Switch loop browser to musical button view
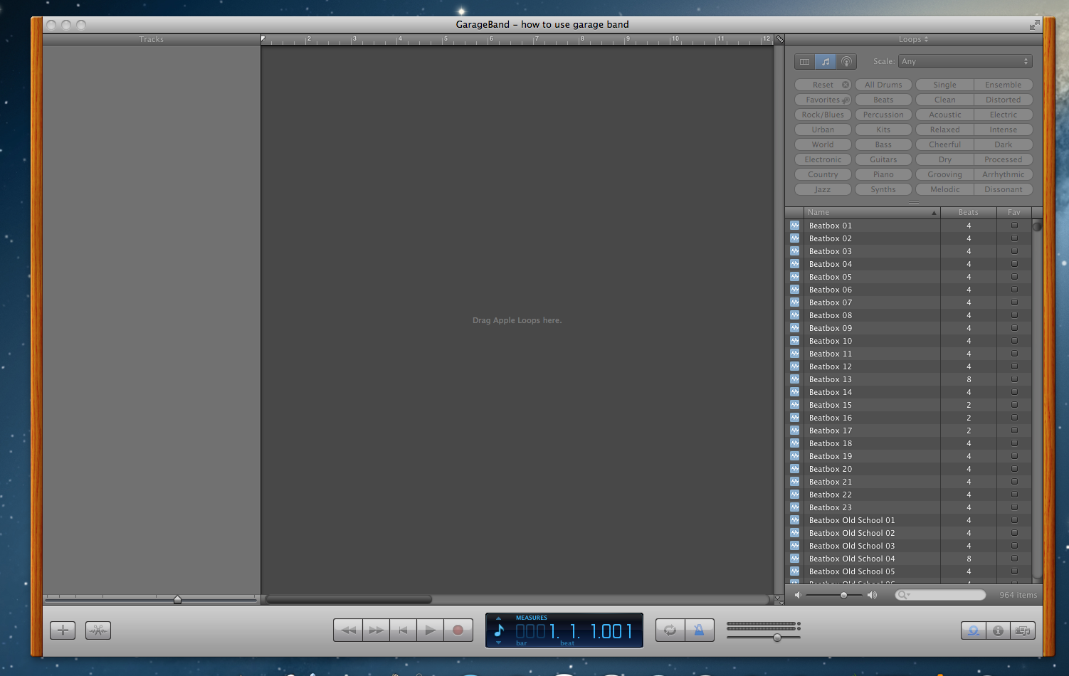 [826, 62]
